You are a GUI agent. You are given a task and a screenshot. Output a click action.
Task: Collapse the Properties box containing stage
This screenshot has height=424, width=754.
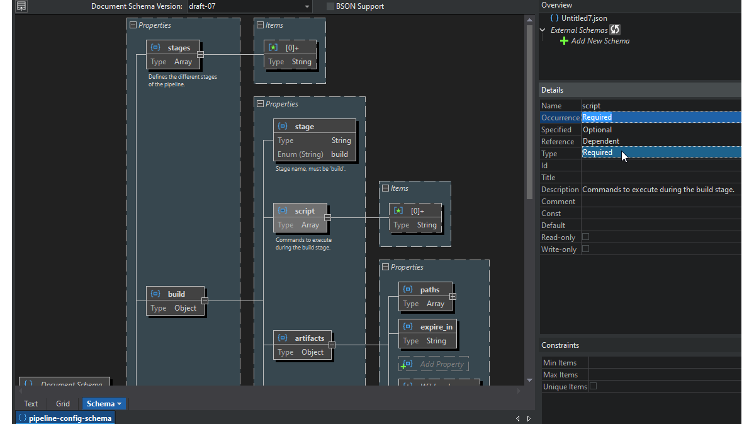point(259,103)
